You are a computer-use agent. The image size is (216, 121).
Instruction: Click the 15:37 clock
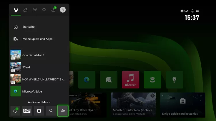tap(192, 18)
